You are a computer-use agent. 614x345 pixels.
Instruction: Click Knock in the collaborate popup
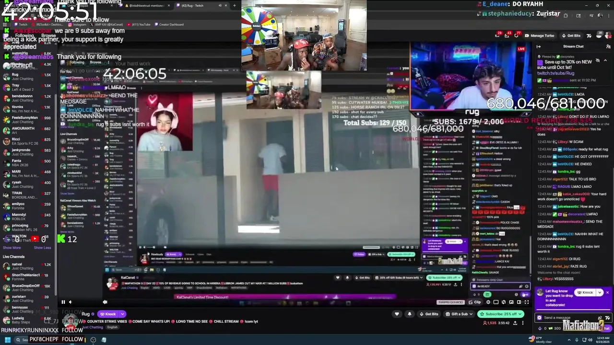[x=586, y=293]
